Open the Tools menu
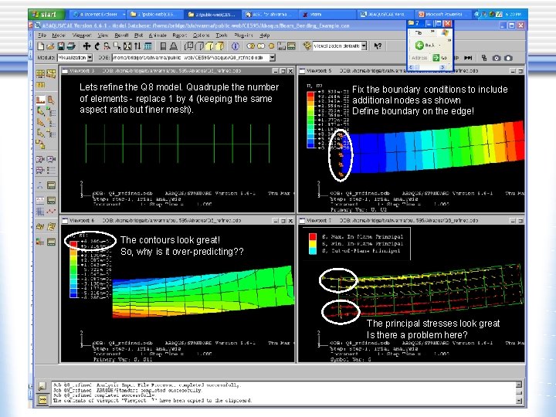Screen dimensions: 556x417 click(x=222, y=35)
